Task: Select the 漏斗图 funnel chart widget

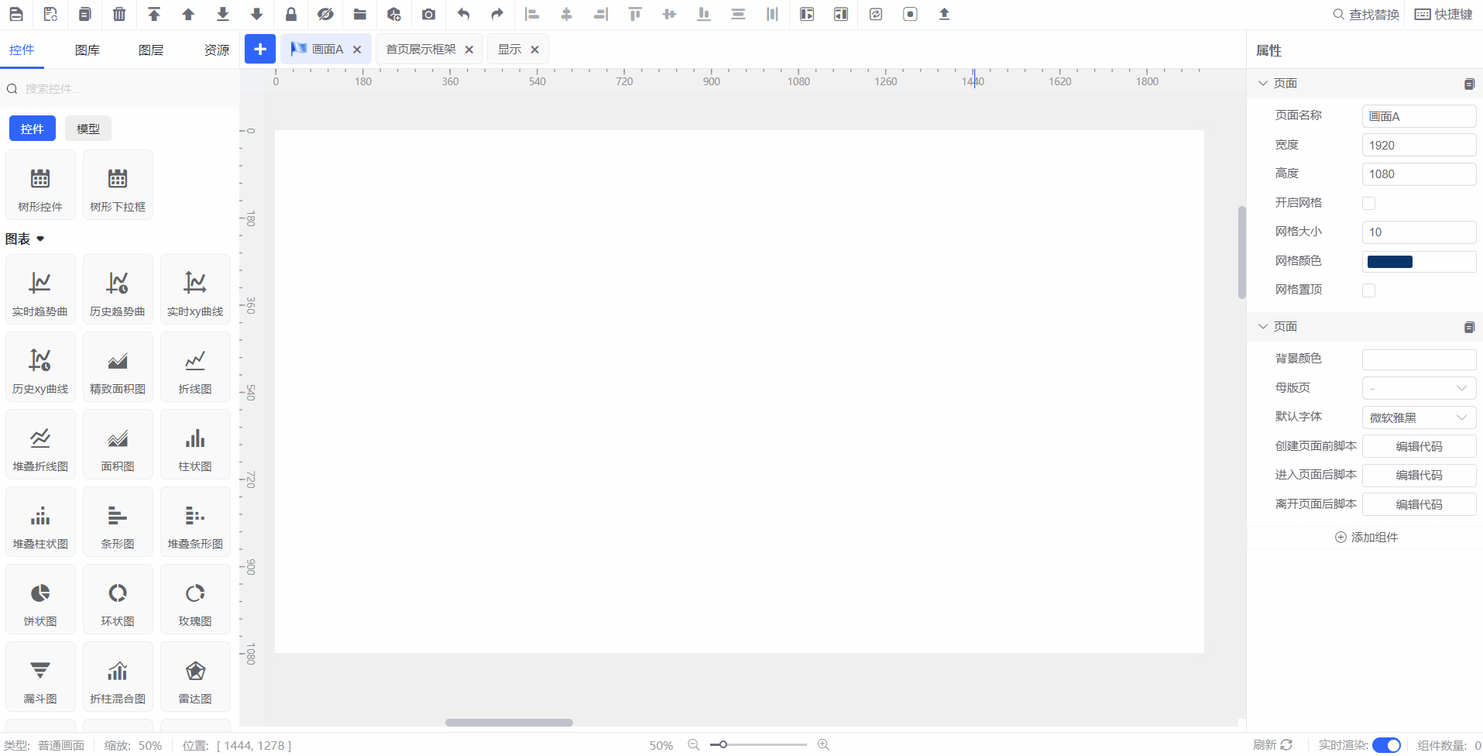Action: 40,677
